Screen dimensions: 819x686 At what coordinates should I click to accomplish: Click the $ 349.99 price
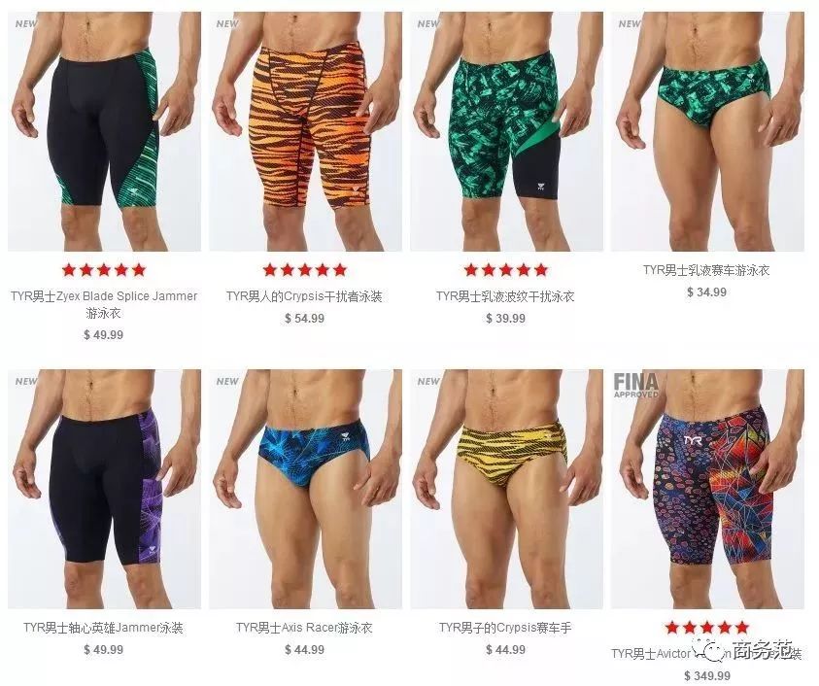pyautogui.click(x=706, y=676)
